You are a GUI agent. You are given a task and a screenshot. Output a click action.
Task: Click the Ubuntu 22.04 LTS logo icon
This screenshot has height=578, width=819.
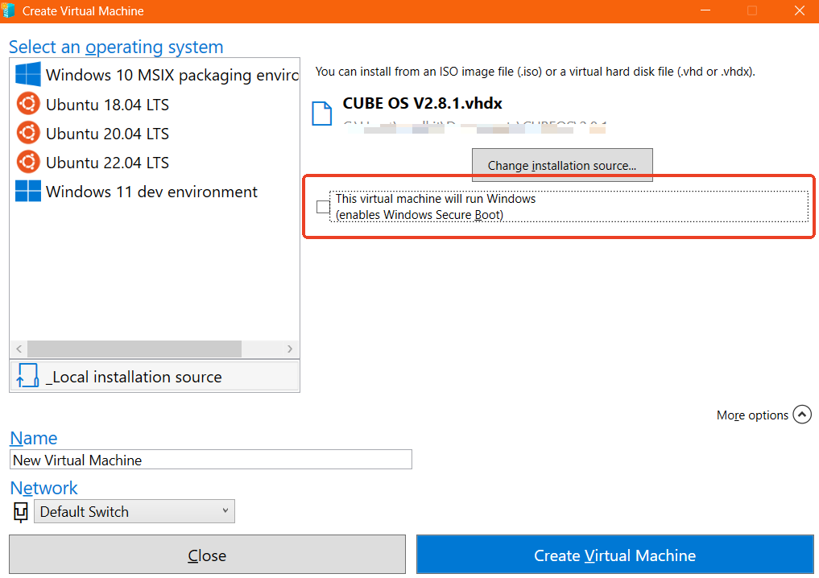point(28,162)
